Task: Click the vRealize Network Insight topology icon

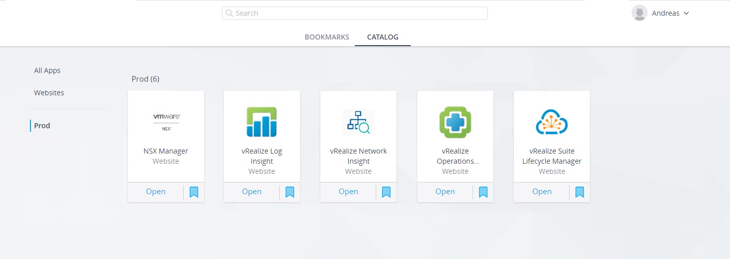Action: tap(358, 122)
